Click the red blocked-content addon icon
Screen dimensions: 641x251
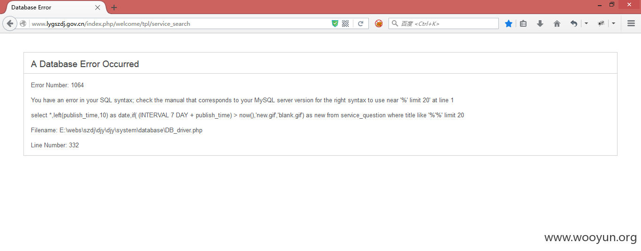point(379,23)
